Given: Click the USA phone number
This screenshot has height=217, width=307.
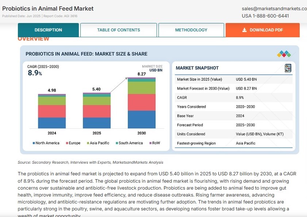Looking at the screenshot, I should tap(265, 16).
